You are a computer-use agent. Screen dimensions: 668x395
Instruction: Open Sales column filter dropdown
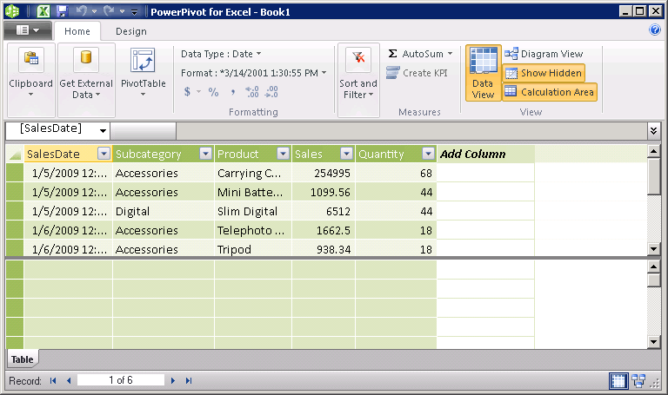(347, 154)
